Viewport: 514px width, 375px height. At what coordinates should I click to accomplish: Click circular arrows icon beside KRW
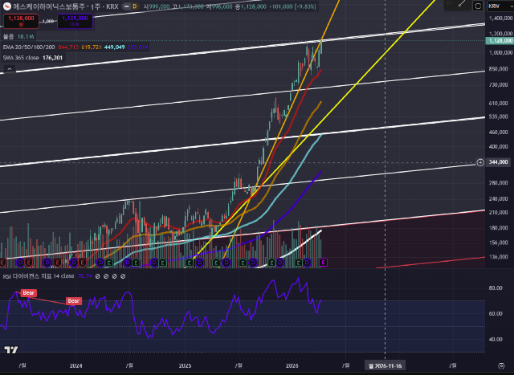point(478,6)
